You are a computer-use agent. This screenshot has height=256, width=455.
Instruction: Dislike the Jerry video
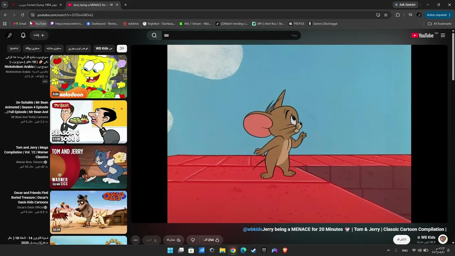click(193, 240)
